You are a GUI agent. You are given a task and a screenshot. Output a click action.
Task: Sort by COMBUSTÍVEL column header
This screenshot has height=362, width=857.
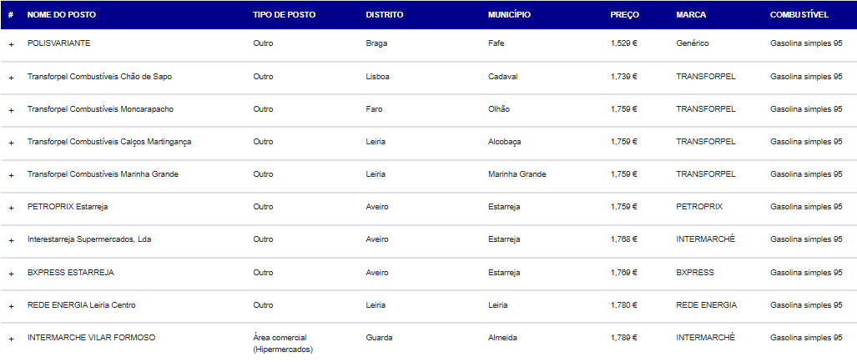(799, 15)
